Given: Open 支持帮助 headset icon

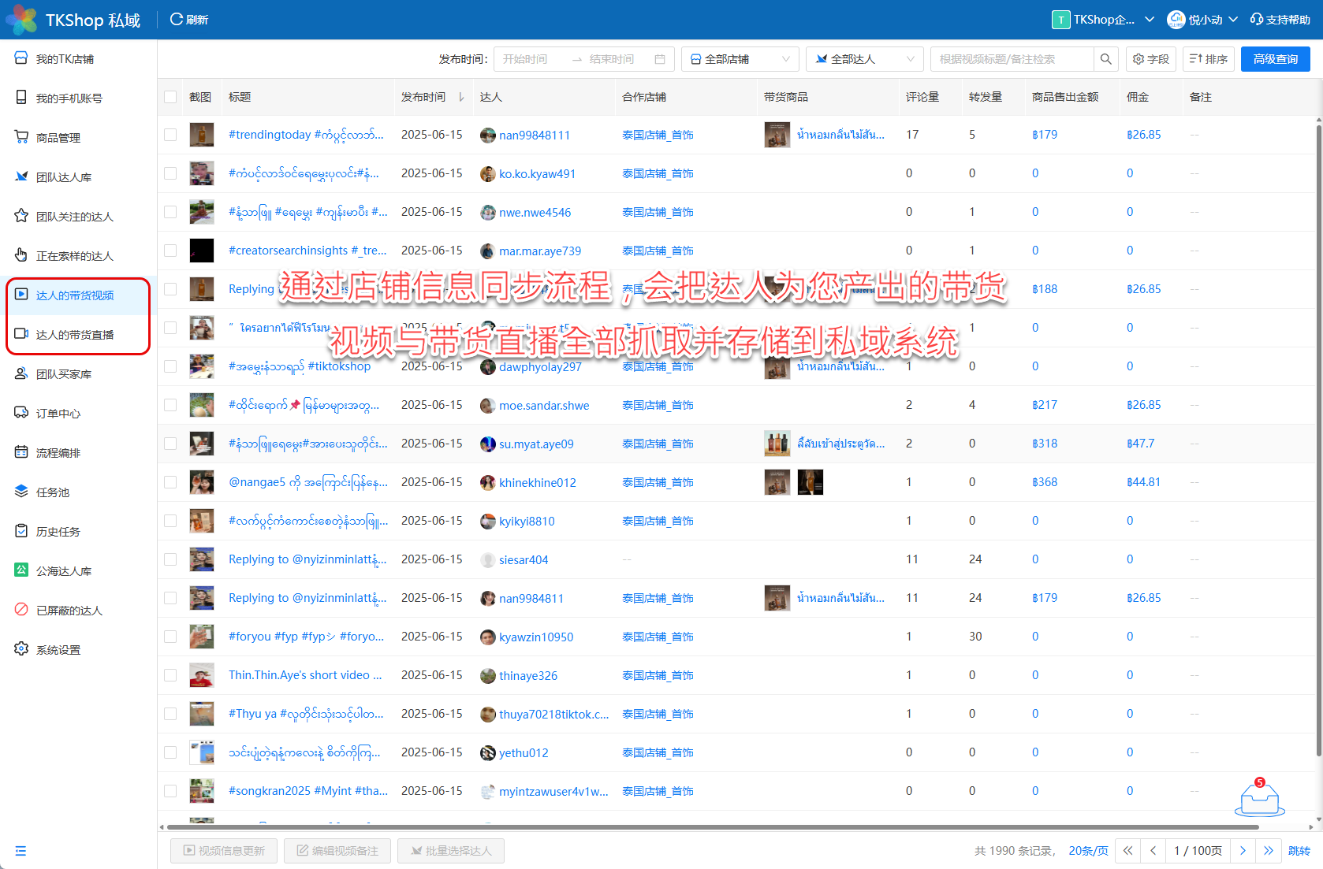Looking at the screenshot, I should [x=1257, y=19].
